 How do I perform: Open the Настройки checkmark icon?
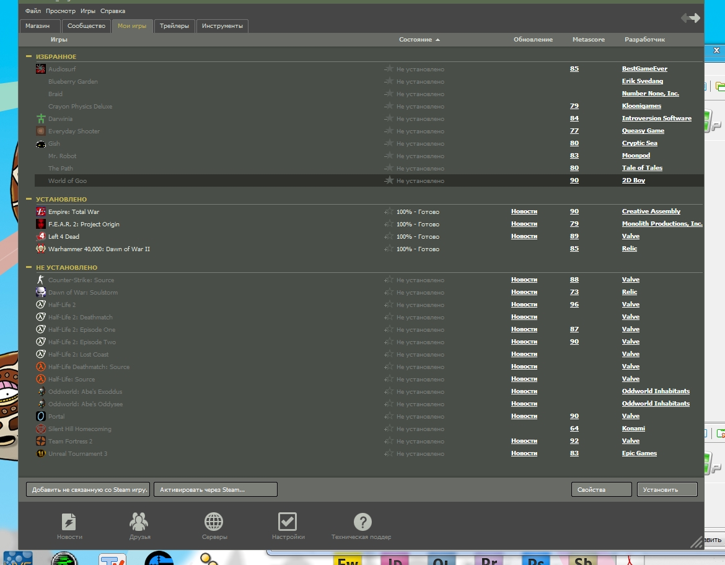coord(287,522)
